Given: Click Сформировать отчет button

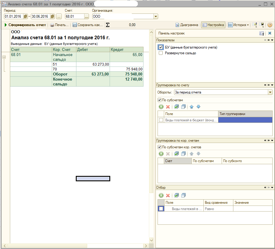Looking at the screenshot, I should (25, 25).
